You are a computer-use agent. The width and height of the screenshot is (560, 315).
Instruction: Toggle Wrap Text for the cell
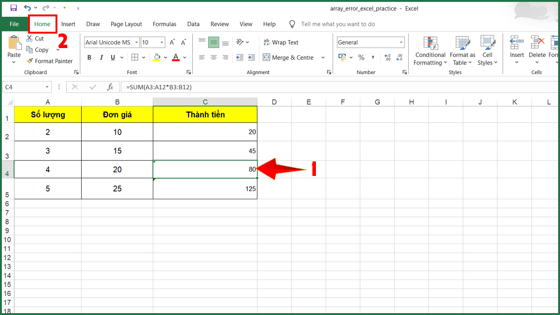(281, 42)
